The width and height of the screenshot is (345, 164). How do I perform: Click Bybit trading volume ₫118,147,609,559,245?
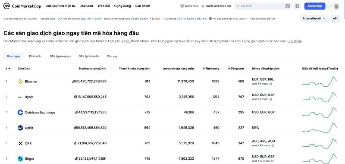[x=91, y=97]
